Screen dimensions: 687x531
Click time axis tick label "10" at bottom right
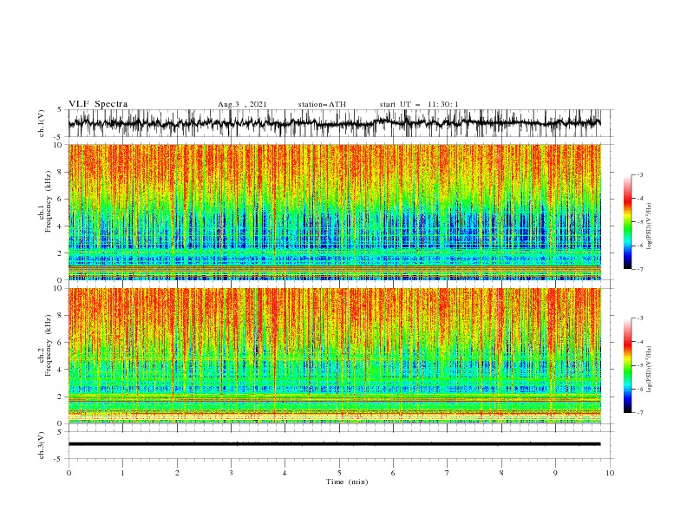610,473
